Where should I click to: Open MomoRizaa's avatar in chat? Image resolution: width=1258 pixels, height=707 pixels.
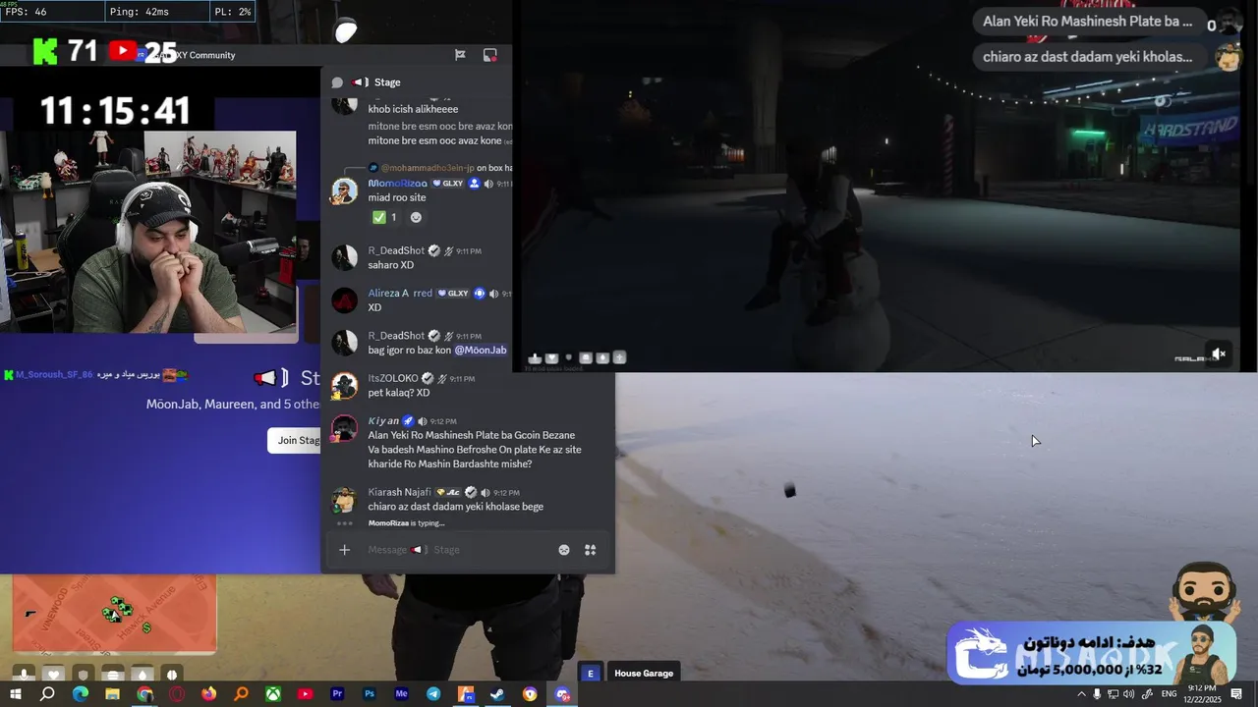coord(344,190)
